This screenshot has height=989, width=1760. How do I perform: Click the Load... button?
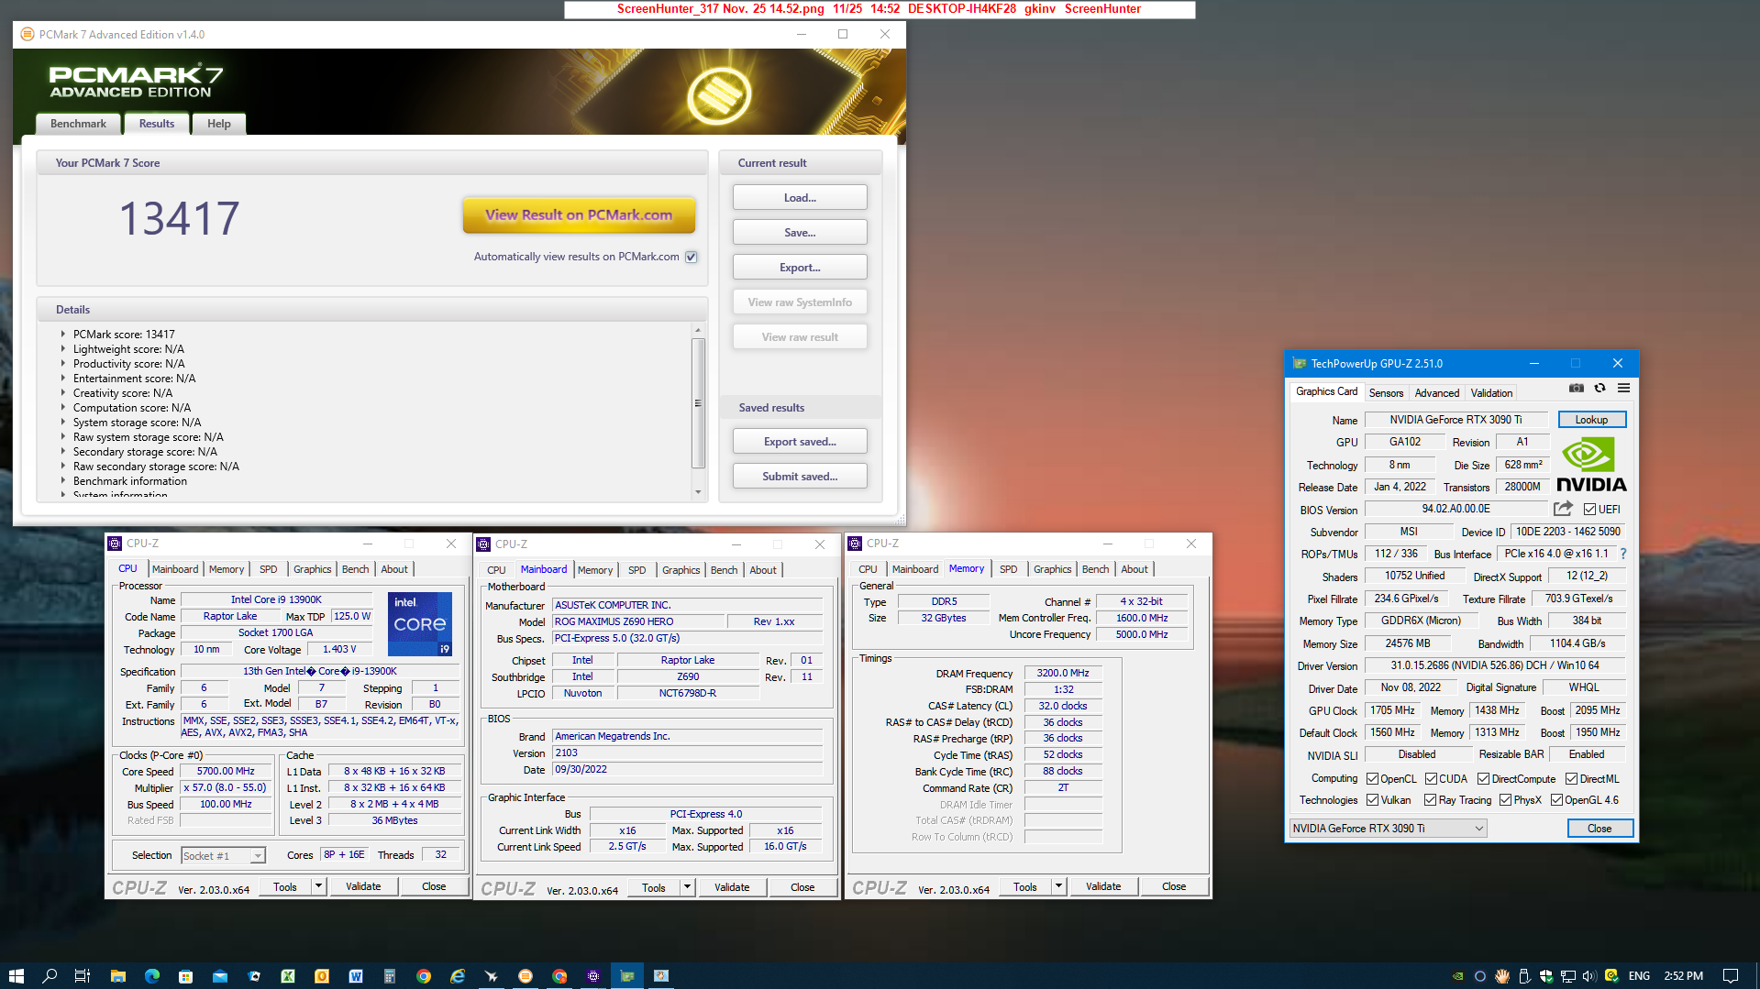[x=800, y=197]
